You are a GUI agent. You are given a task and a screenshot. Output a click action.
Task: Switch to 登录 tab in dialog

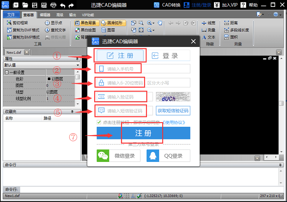pos(167,55)
